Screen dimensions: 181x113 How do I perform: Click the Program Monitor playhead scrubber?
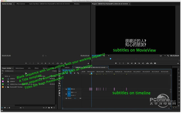pos(110,59)
